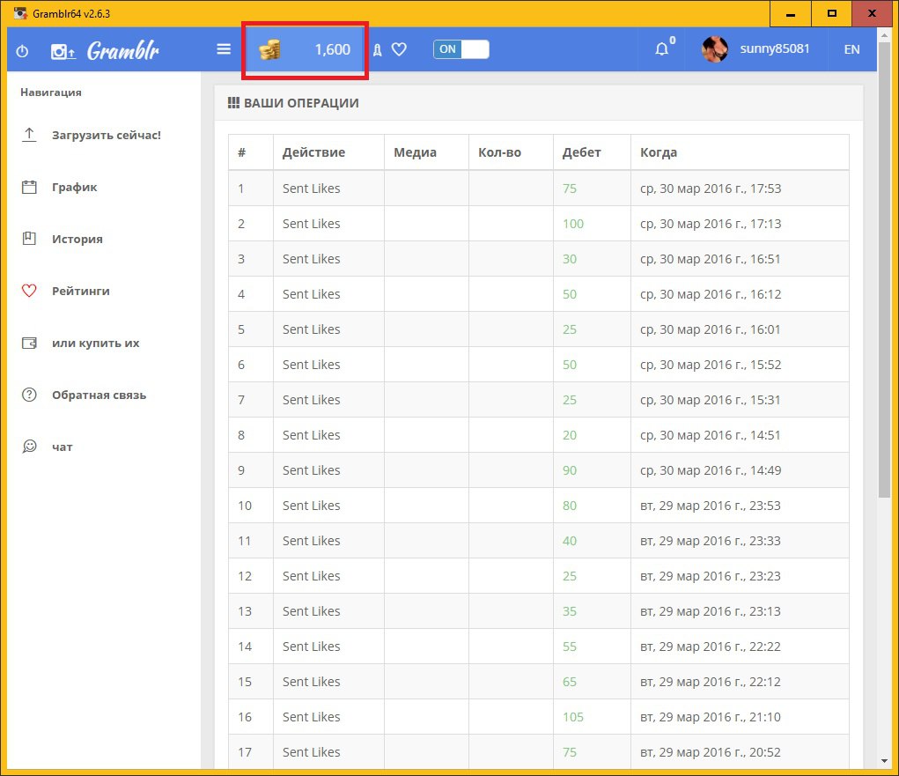
Task: Click debit value 40 in row 11
Action: [x=570, y=541]
